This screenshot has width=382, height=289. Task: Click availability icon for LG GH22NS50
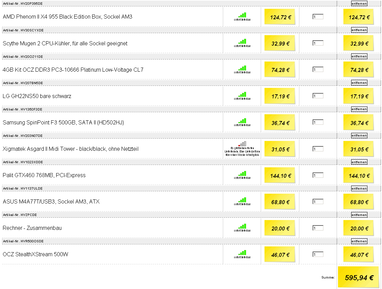pos(242,94)
